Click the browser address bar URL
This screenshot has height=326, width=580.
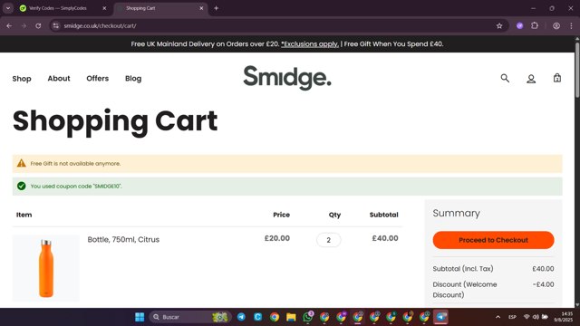coord(100,26)
